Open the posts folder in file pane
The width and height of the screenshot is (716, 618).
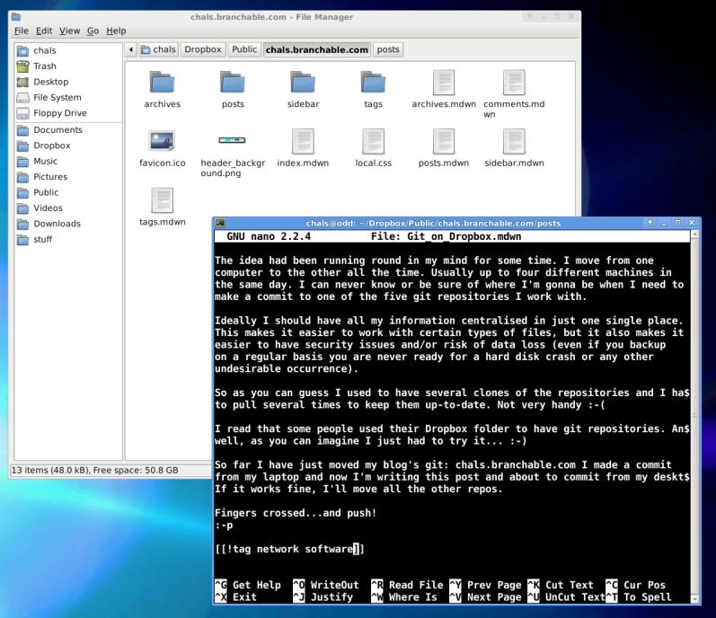point(233,83)
